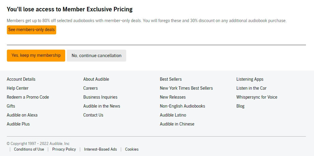Open Account Details footer link
Screen dimensions: 314x156
(x=21, y=79)
